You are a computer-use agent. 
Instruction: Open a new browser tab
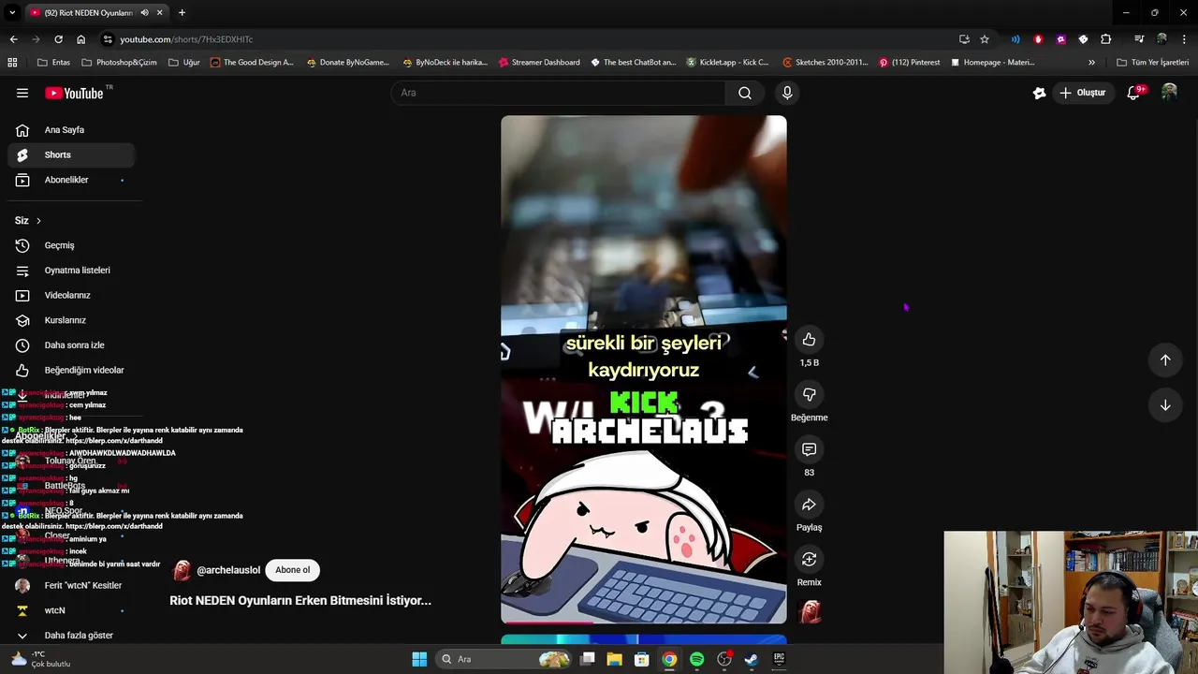[x=182, y=13]
